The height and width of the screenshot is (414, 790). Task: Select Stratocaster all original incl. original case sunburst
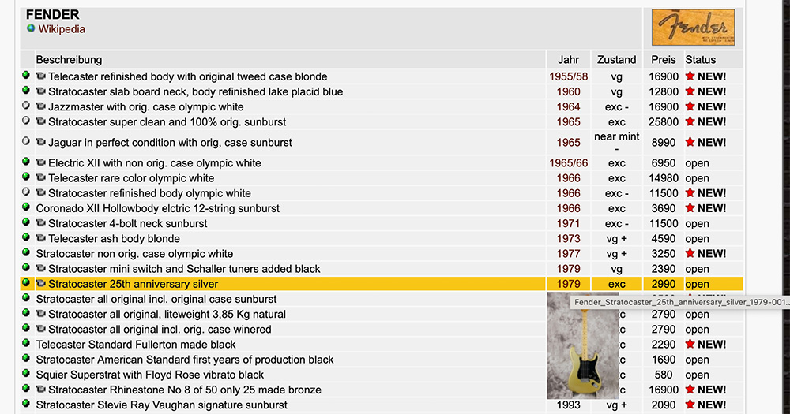[x=156, y=300]
